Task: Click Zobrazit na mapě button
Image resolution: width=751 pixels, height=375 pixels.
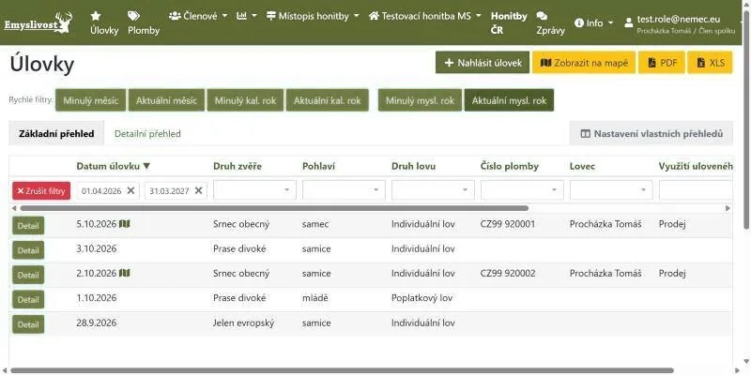Action: (584, 63)
